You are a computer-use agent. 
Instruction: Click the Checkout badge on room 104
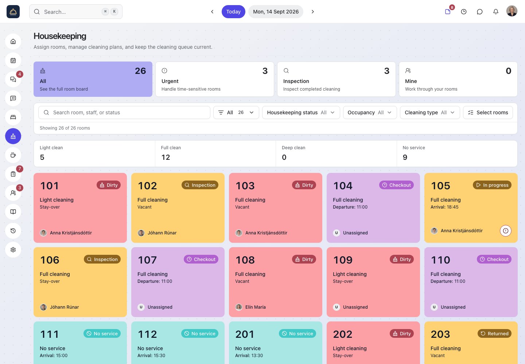point(396,185)
